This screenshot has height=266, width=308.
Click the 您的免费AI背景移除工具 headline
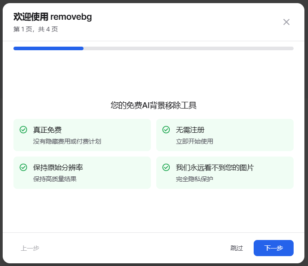point(154,105)
